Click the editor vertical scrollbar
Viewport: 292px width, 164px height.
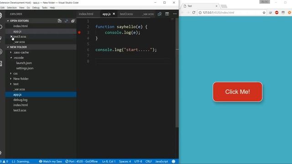[x=177, y=72]
